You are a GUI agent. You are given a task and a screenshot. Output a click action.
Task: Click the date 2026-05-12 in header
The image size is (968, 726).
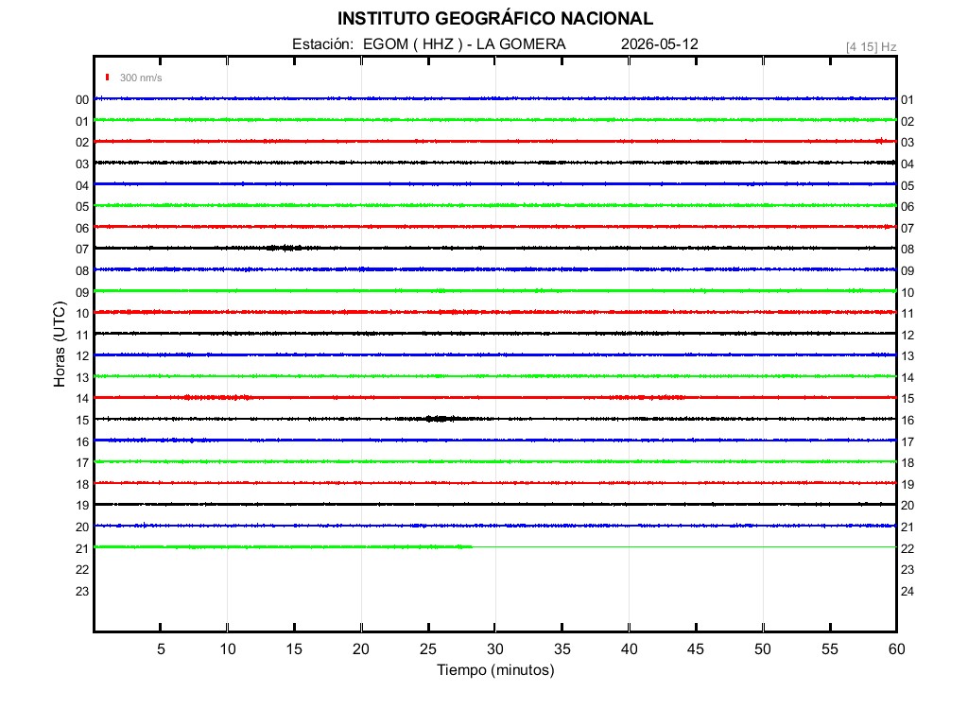pos(659,44)
